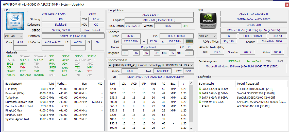Image resolution: width=289 pixels, height=132 pixels.
Task: Click scroll-down arrow in memory timings table
Action: pos(191,128)
